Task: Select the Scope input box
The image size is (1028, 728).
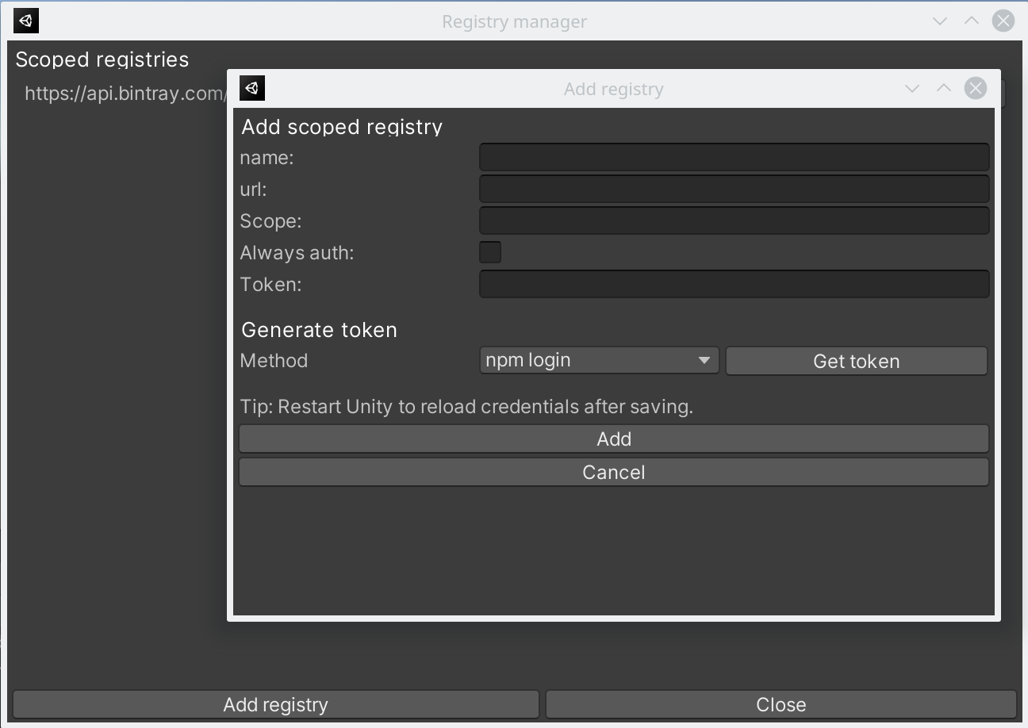Action: (x=734, y=220)
